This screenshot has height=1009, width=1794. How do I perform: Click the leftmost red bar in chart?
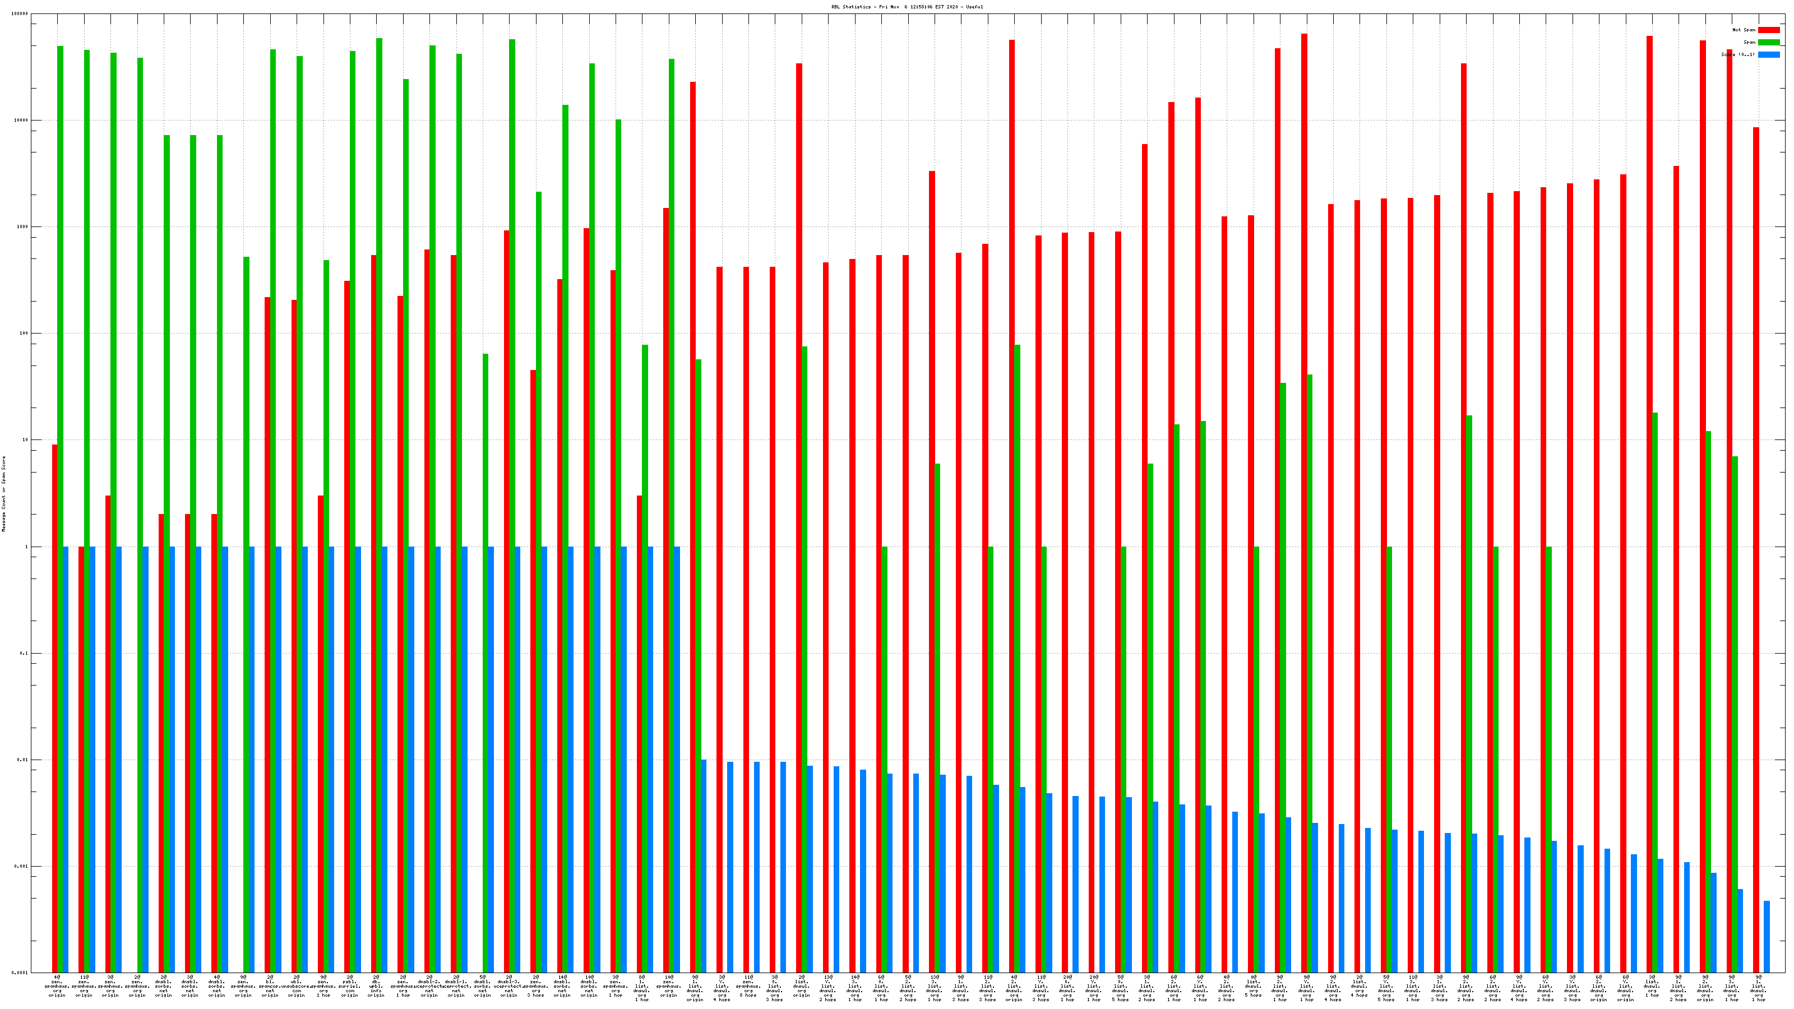pos(55,696)
